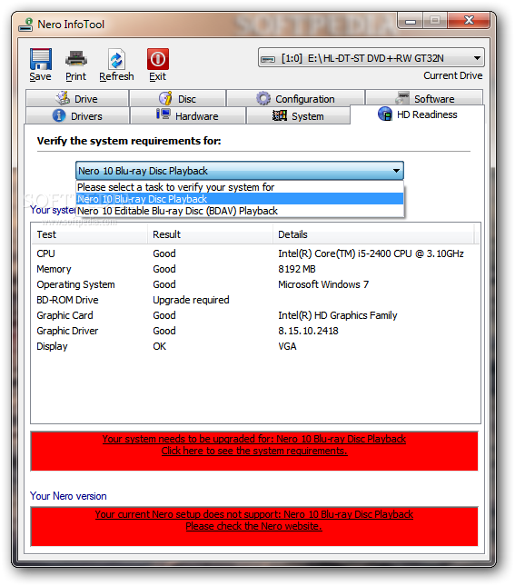Collapse the task selection dropdown arrow

(x=396, y=171)
